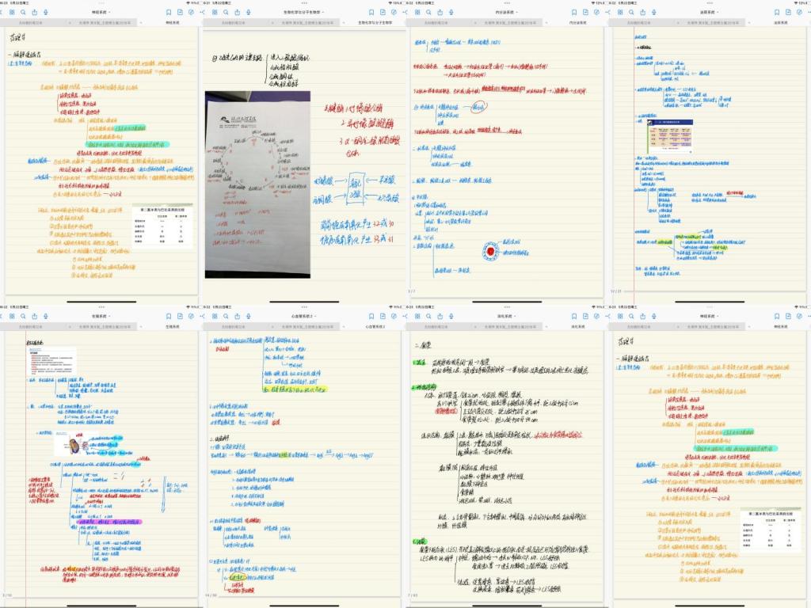Toggle bookmark for the 内分泌系统 page

(x=573, y=13)
